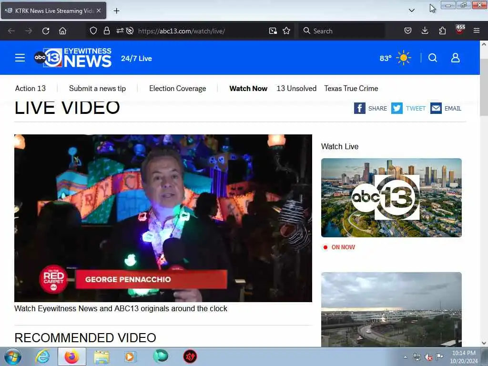Click the Firefox Search box

341,31
